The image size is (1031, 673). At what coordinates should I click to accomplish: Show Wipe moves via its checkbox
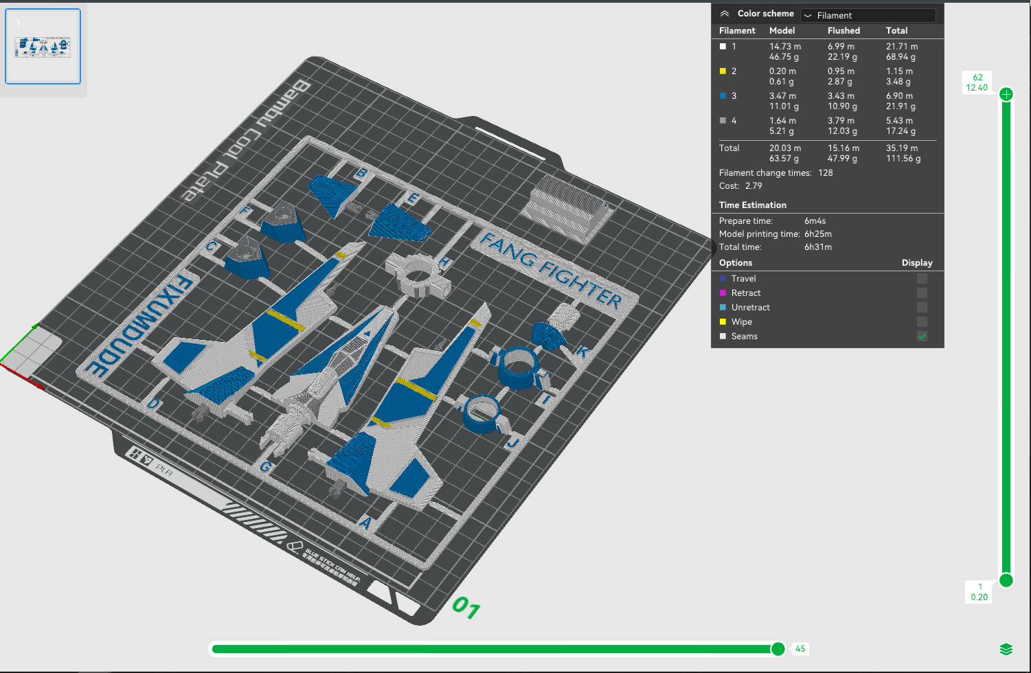[922, 322]
